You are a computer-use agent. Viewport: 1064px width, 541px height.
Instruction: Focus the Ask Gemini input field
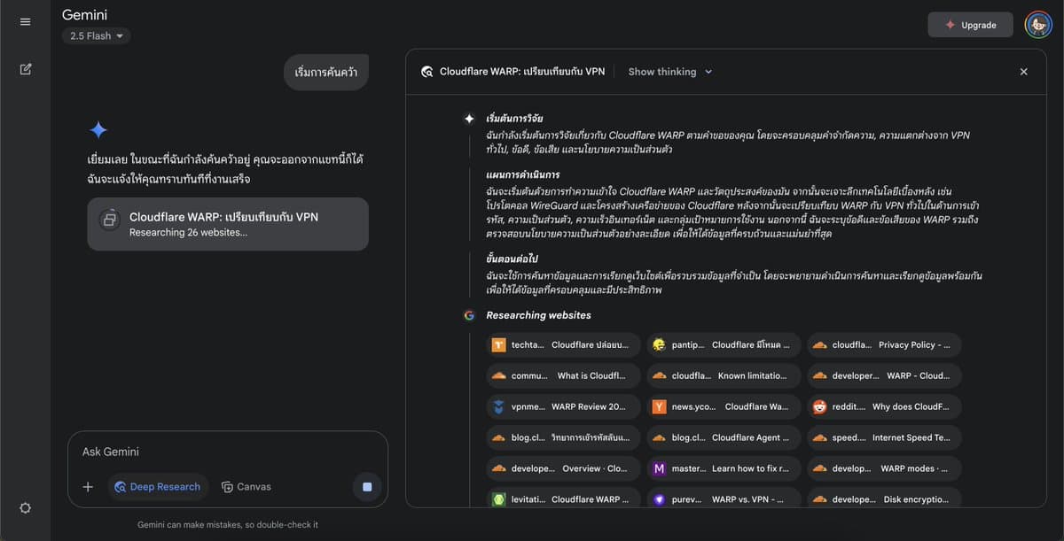click(227, 452)
